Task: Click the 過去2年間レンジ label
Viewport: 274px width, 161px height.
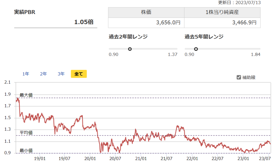Action: (128, 37)
